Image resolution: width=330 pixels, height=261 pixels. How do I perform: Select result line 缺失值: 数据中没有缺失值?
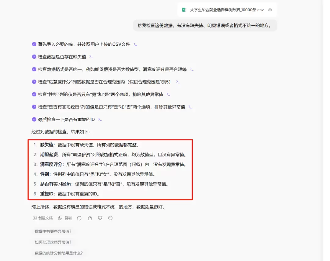click(90, 145)
